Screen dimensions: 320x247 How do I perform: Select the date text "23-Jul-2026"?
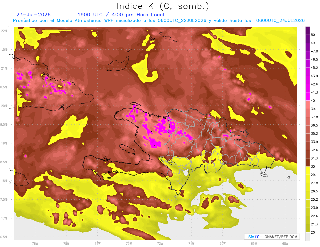[x=33, y=15]
